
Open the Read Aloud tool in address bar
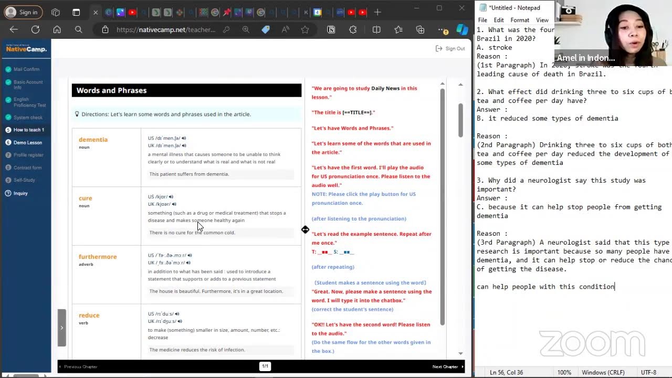[286, 29]
